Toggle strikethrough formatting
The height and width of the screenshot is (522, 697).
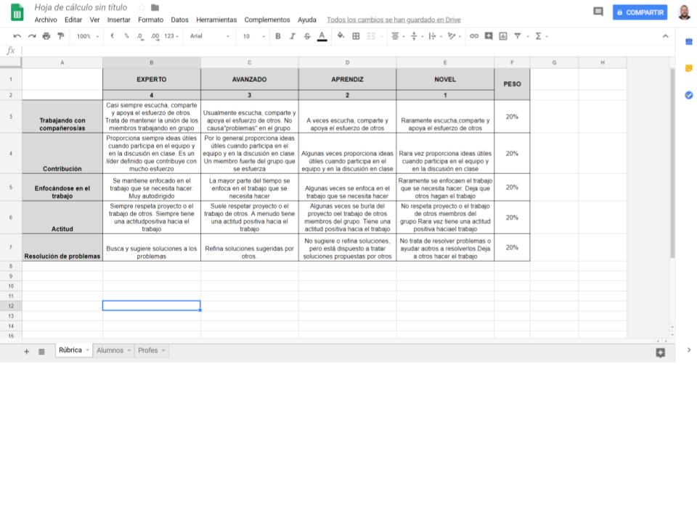(x=306, y=36)
